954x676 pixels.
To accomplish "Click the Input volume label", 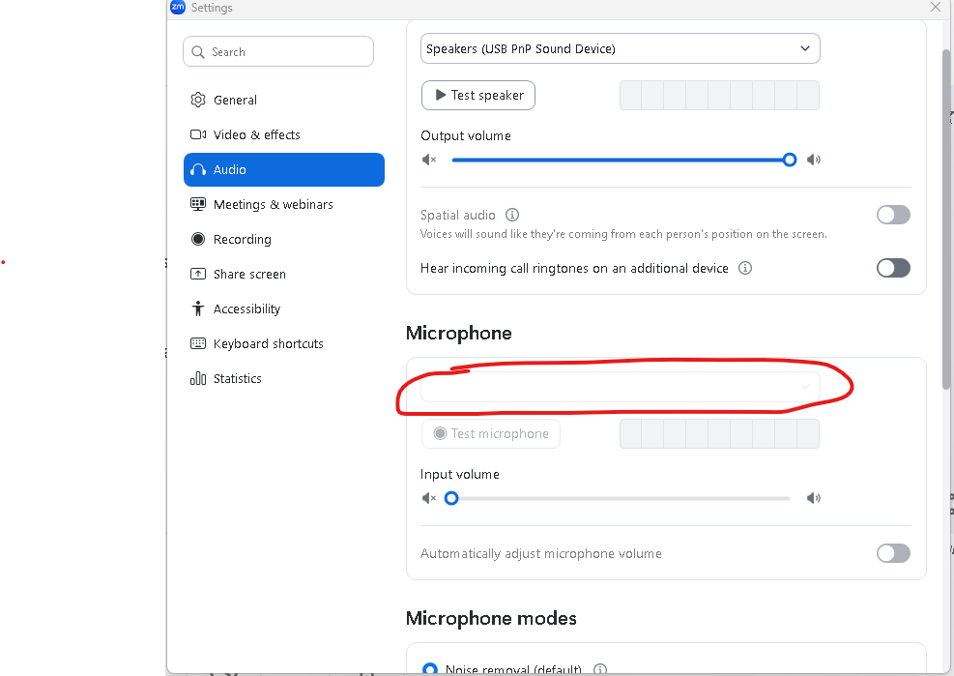I will point(459,475).
